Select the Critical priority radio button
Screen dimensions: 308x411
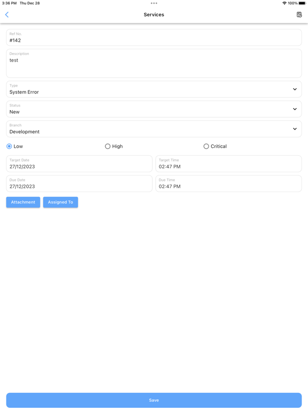(x=206, y=146)
